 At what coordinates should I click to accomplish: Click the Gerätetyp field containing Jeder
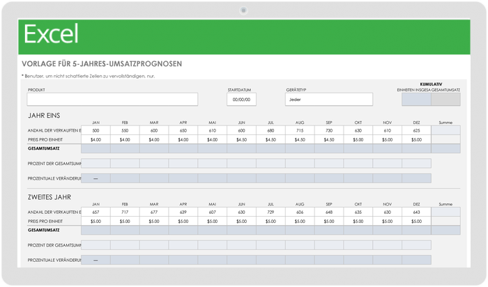328,100
